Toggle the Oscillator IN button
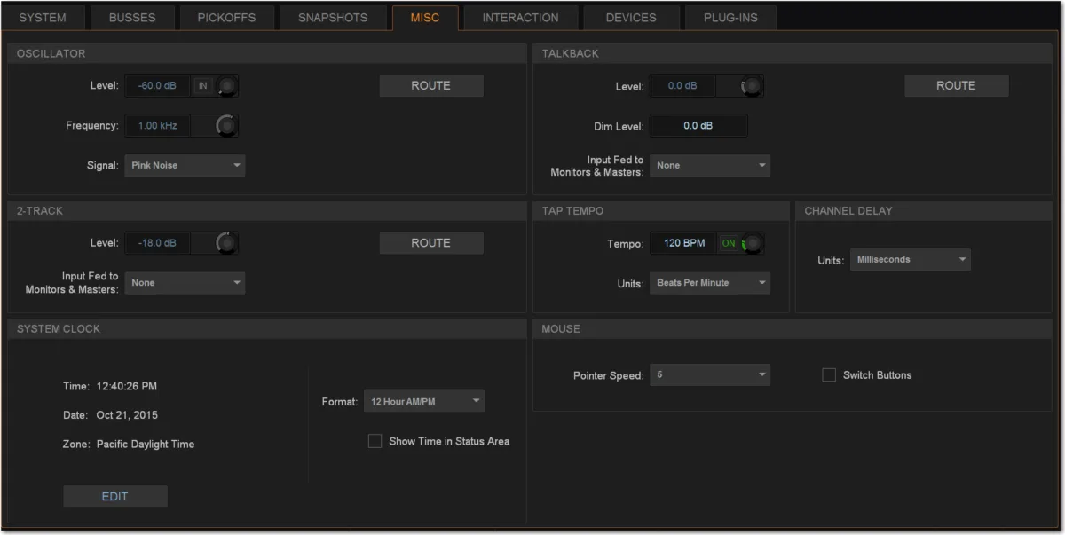Image resolution: width=1065 pixels, height=535 pixels. pos(202,86)
